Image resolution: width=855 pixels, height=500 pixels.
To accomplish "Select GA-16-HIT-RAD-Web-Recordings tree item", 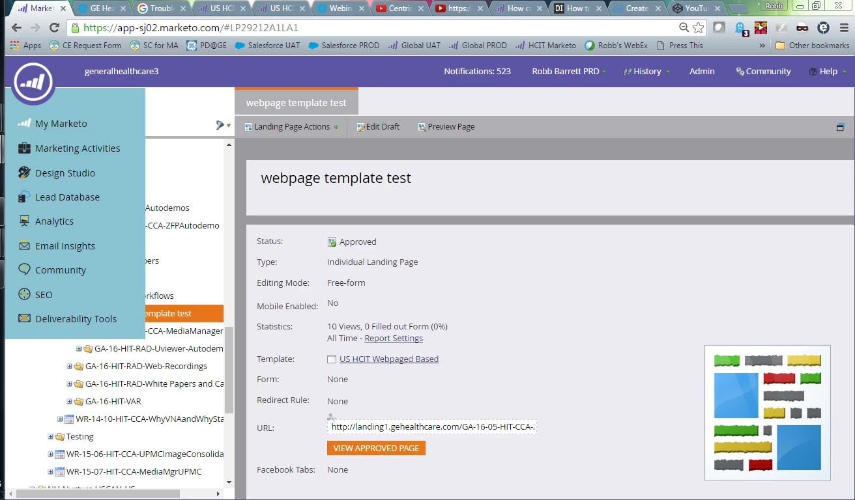I will tap(146, 367).
